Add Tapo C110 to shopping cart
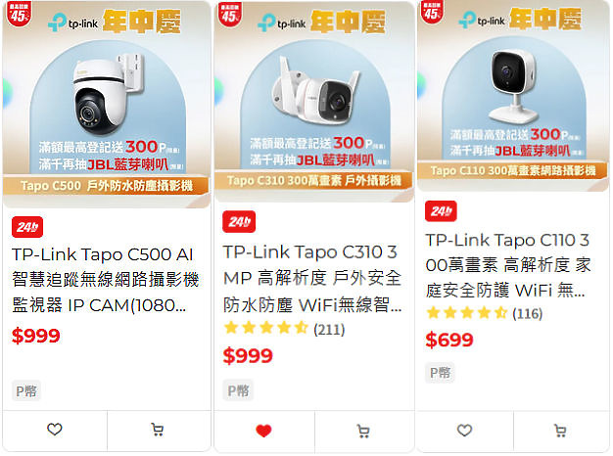613x456 pixels. coord(561,431)
